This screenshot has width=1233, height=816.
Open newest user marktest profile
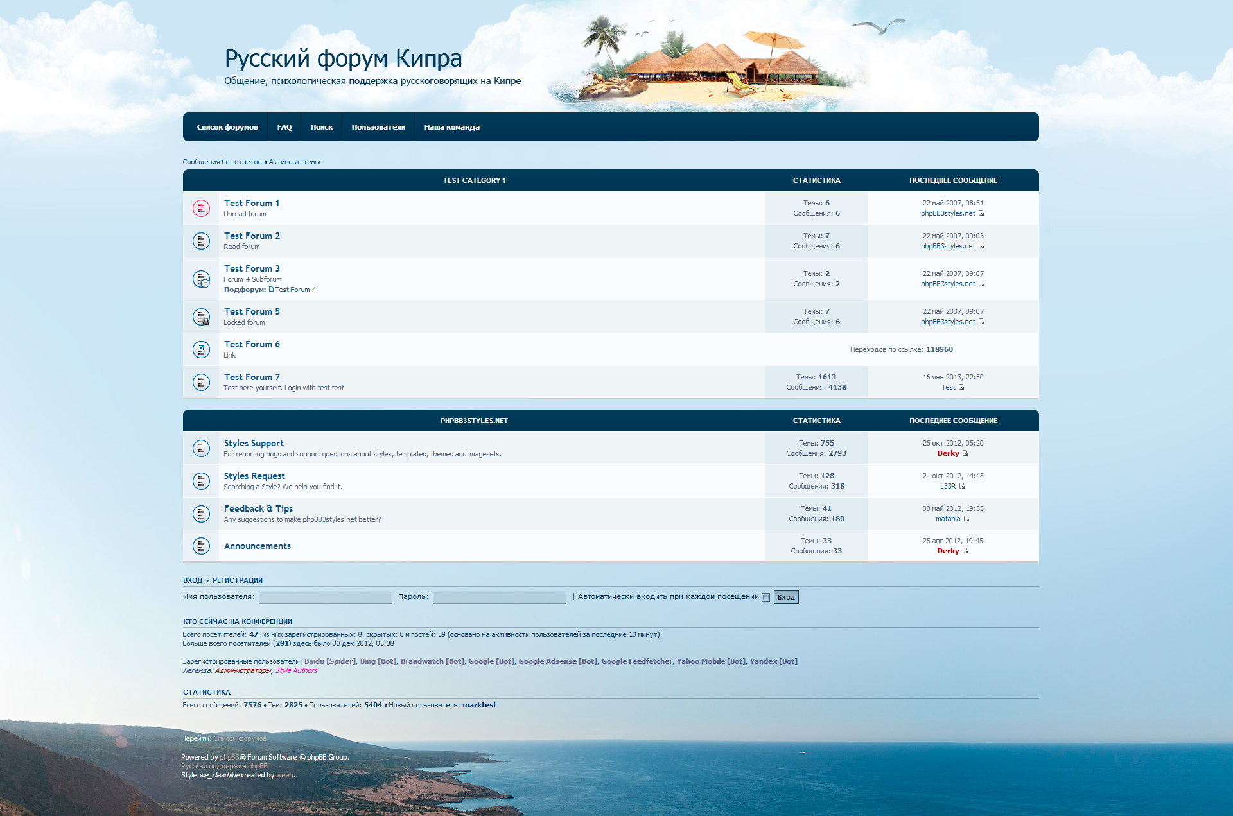[479, 705]
